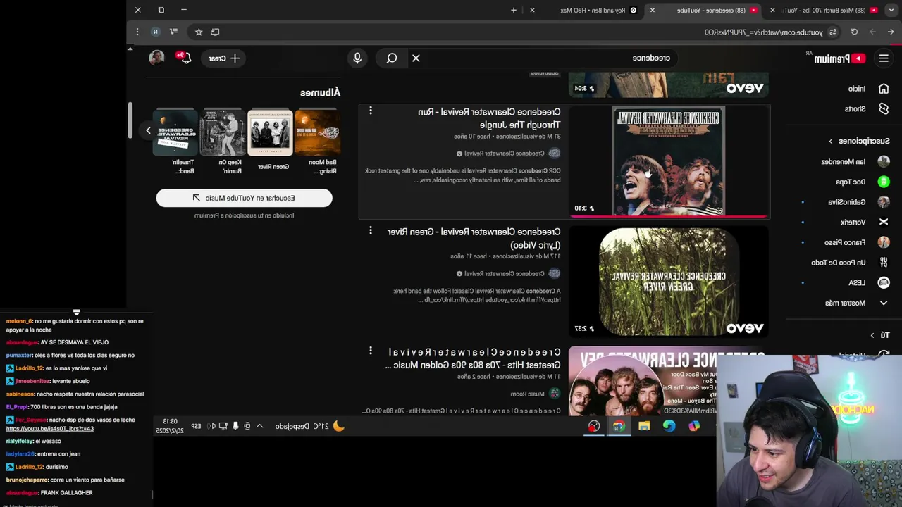Open the 'Green River (Lyric Video)' thumbnail
The width and height of the screenshot is (902, 507).
(668, 281)
